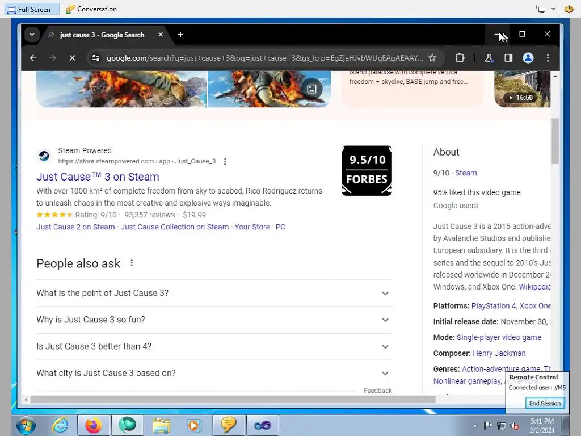Open Windows Media Player in taskbar
The width and height of the screenshot is (581, 436).
coord(193,425)
